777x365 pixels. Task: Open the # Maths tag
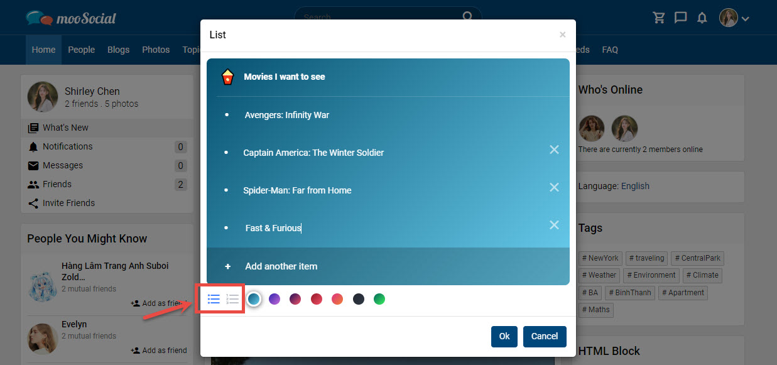point(596,310)
